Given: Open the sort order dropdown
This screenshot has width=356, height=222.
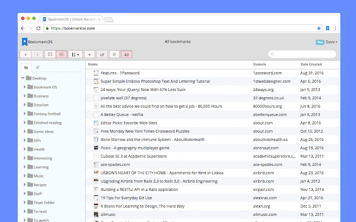Looking at the screenshot, I should coord(76,54).
